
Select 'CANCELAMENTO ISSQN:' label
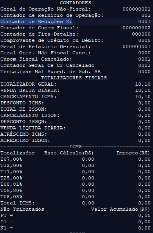[x=30, y=115]
